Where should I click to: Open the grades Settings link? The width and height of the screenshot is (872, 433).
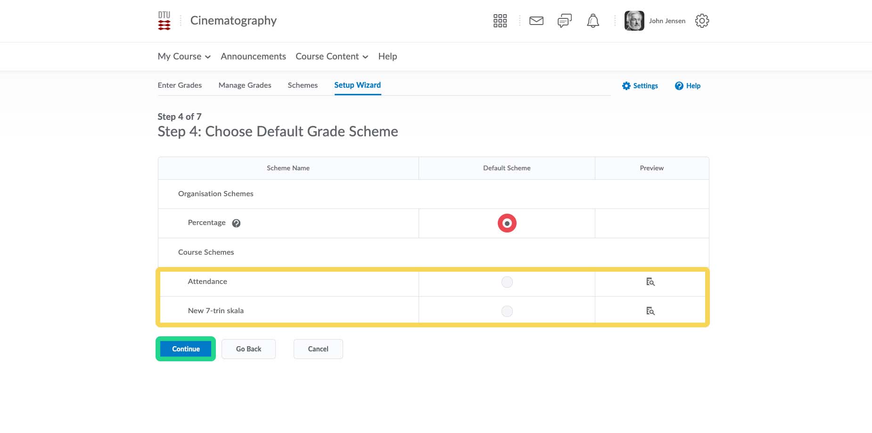640,86
